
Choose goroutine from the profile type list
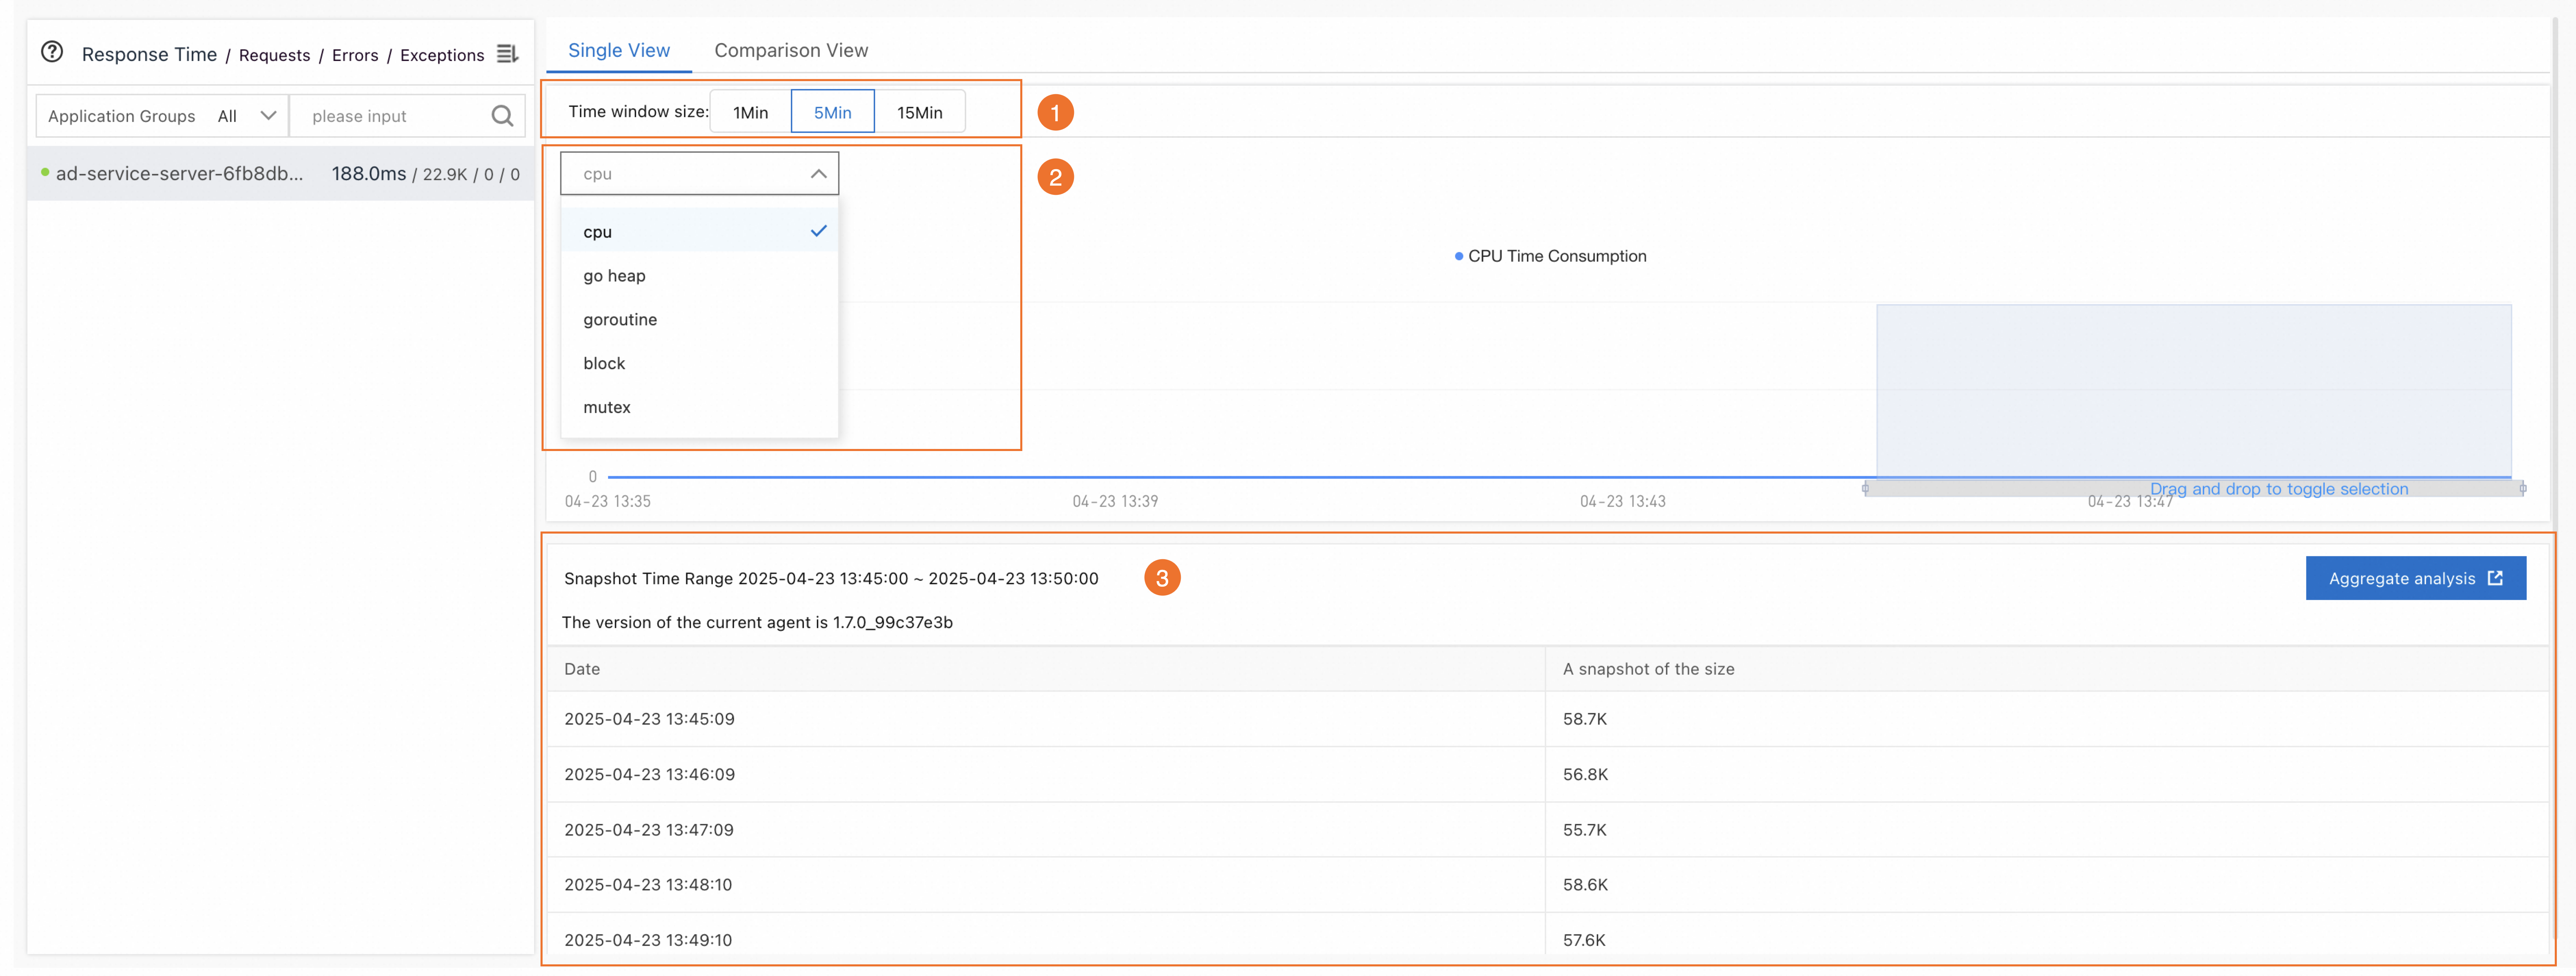(620, 319)
